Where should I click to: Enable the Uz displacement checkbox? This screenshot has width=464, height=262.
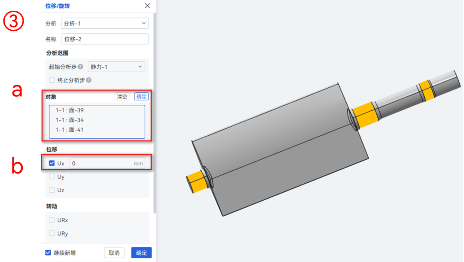52,190
